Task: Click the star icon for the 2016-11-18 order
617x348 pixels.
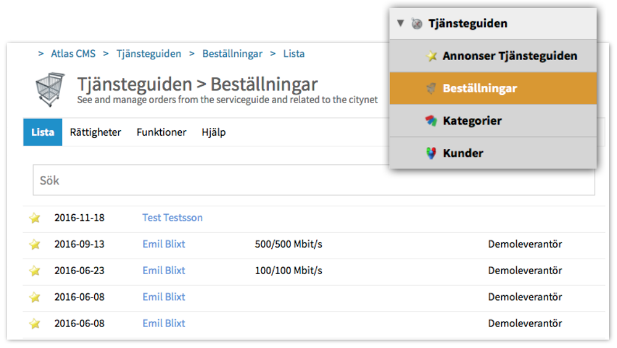Action: (35, 218)
